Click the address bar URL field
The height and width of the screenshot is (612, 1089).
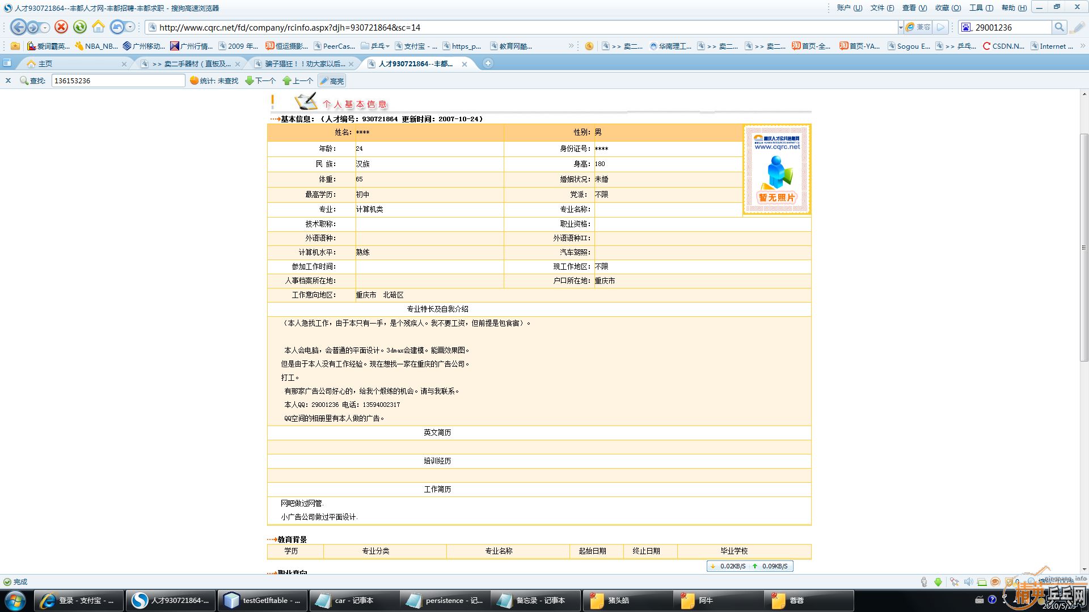pos(522,27)
